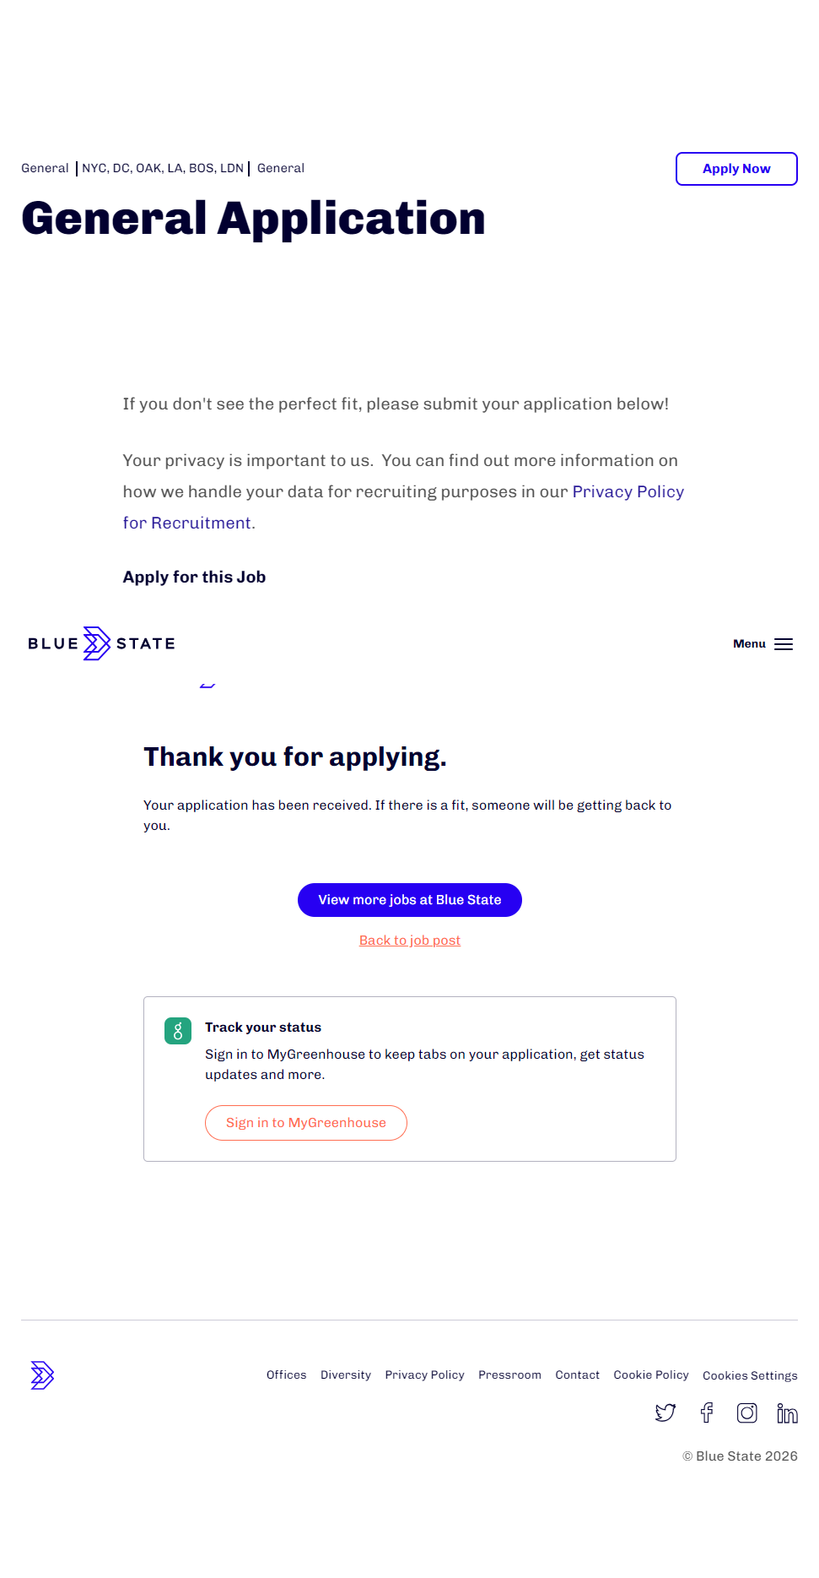Open the Cookie Policy footer link
The width and height of the screenshot is (819, 1578).
pyautogui.click(x=651, y=1375)
